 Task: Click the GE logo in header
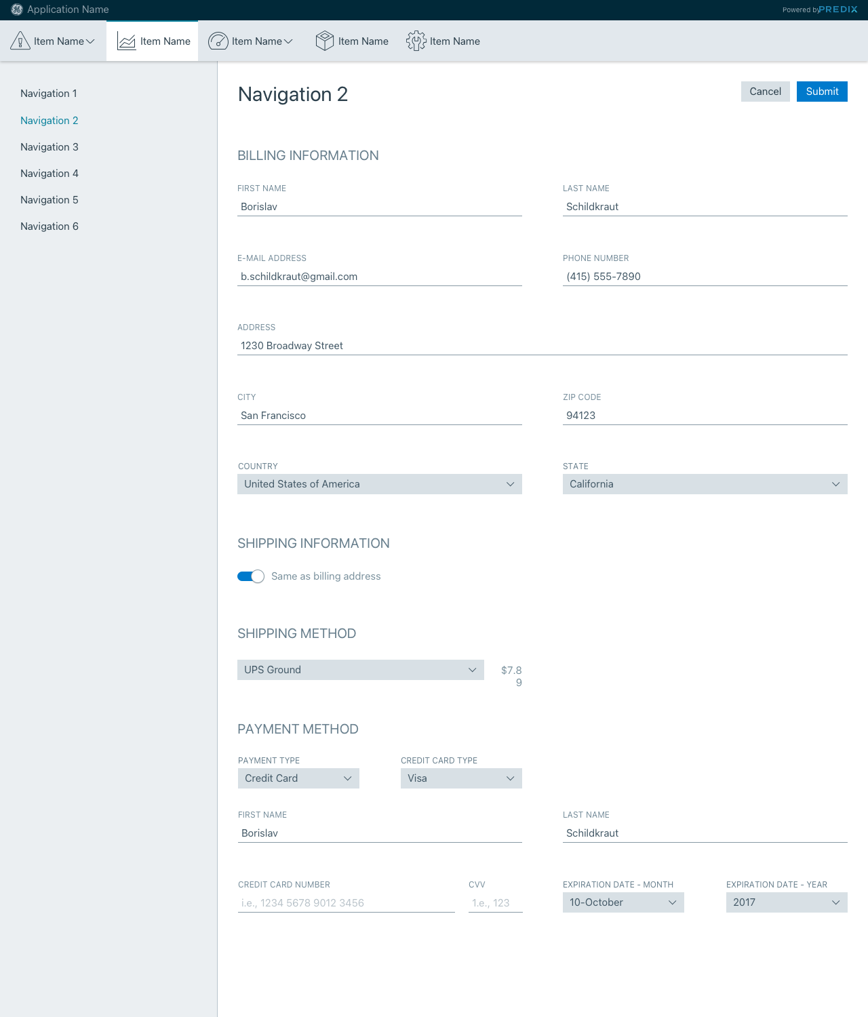point(17,9)
